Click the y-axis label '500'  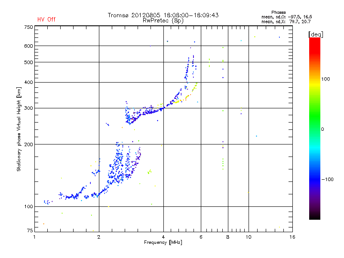pyautogui.click(x=28, y=62)
